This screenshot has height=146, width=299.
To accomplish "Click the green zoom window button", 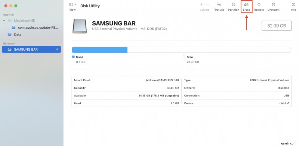I will tap(16, 6).
